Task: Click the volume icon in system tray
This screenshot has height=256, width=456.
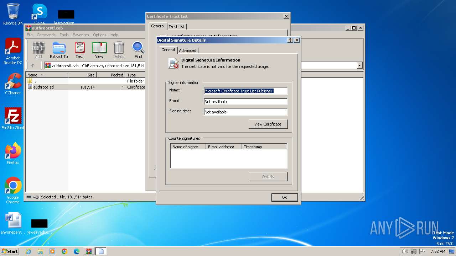Action: (x=405, y=251)
